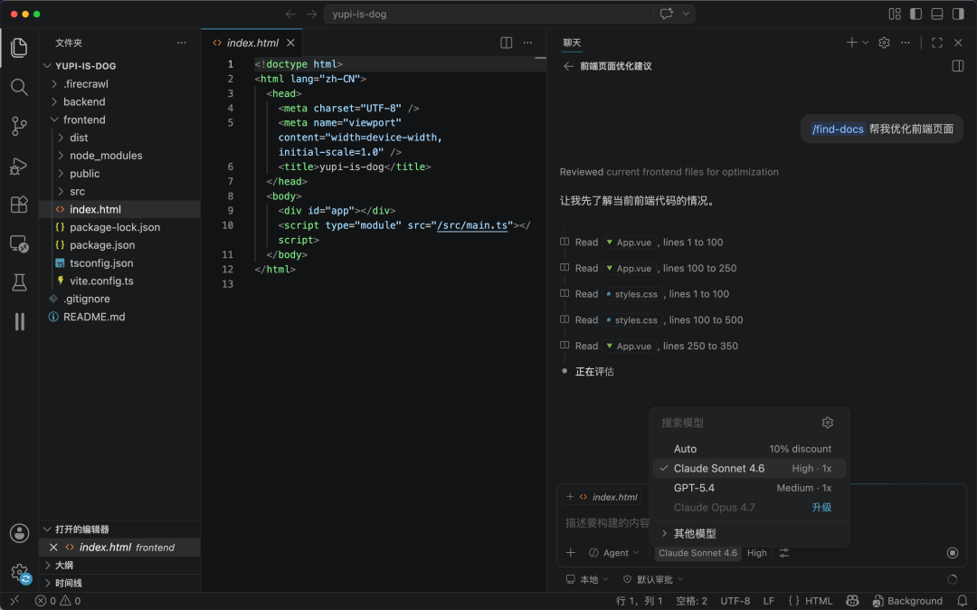Open the Search view in activity bar
This screenshot has width=977, height=610.
coord(19,87)
